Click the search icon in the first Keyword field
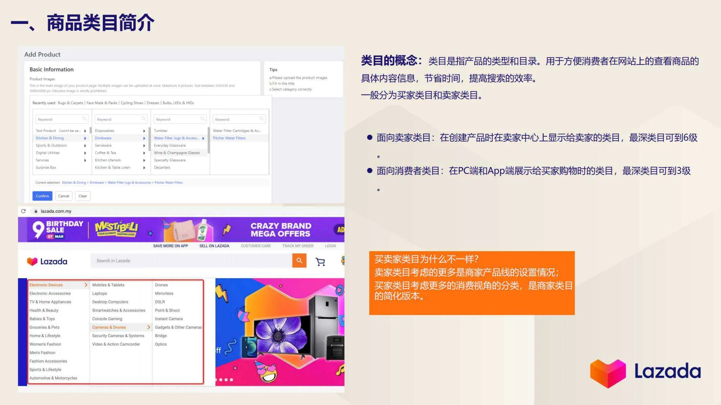The image size is (721, 405). pos(84,119)
